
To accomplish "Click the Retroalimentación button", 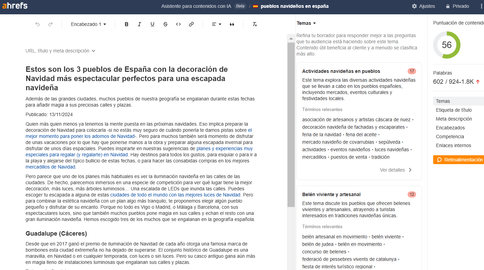I will 458,160.
